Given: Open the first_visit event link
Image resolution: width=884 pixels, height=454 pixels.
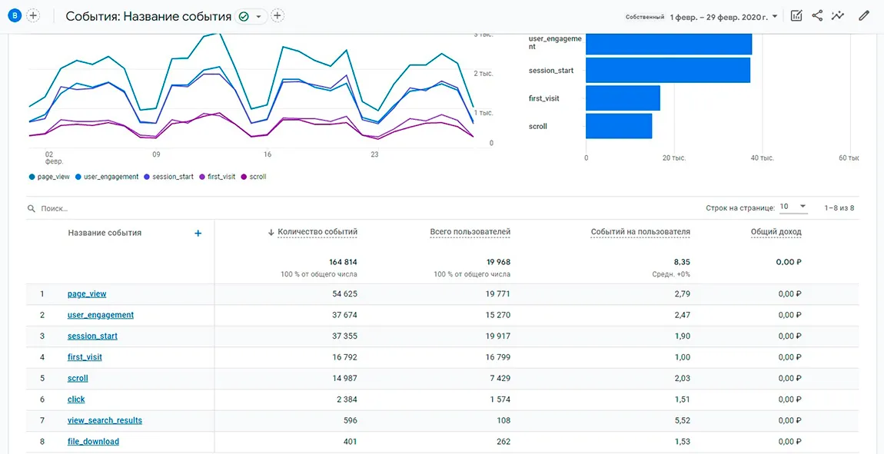Looking at the screenshot, I should tap(85, 357).
